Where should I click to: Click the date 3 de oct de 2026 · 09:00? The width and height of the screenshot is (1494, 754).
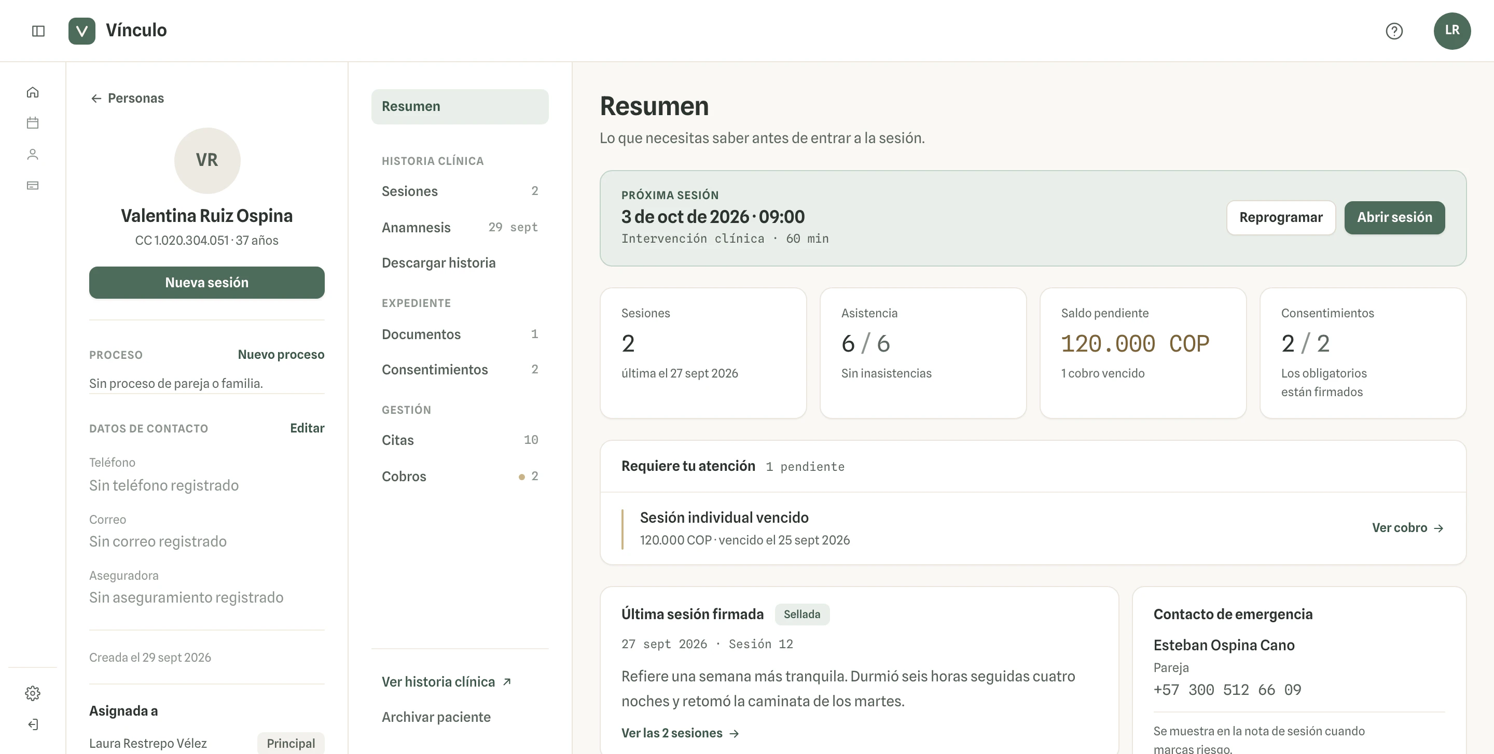pos(713,217)
